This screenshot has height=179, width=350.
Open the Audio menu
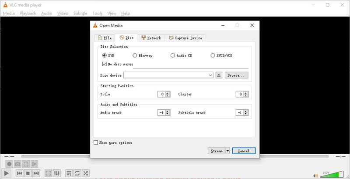tap(47, 14)
